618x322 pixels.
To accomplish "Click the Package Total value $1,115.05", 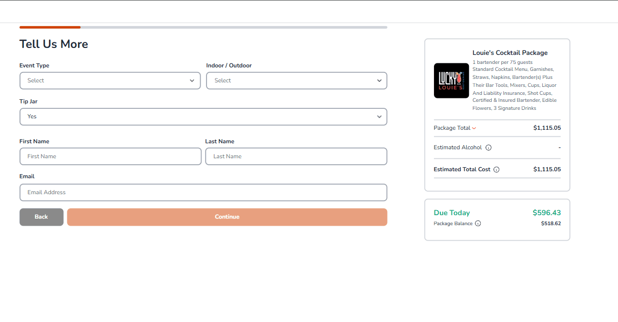I will [x=547, y=128].
